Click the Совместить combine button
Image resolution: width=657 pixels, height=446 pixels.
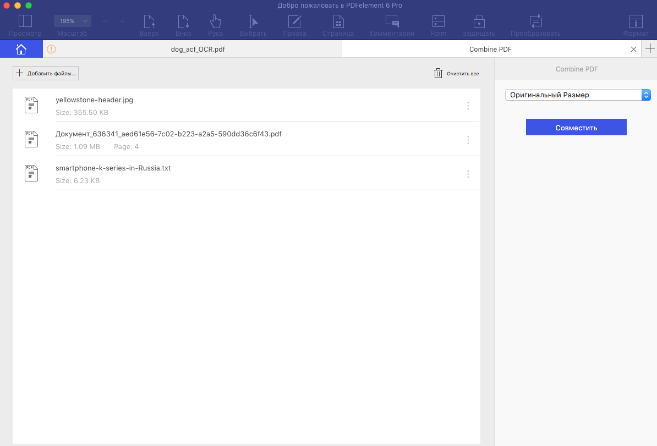576,127
